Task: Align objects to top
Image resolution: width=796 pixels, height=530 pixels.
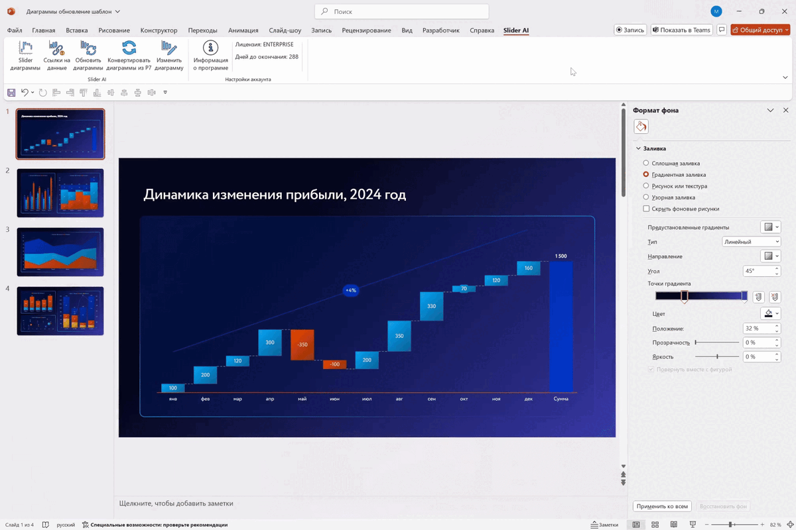Action: [83, 93]
